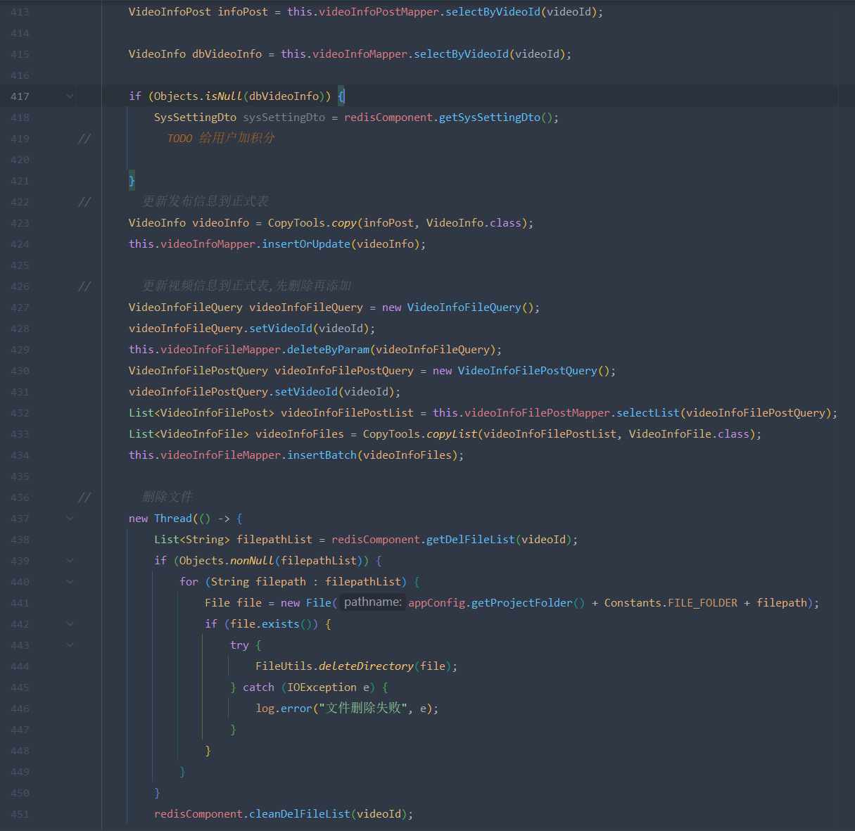This screenshot has width=855, height=831.
Task: Click the deleteByParam method call
Action: pos(328,350)
